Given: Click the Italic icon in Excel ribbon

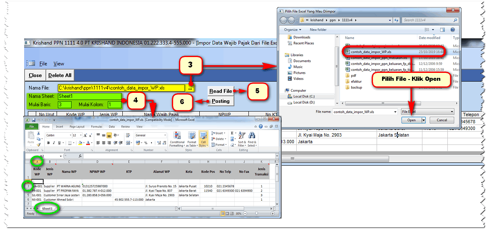Looking at the screenshot, I should (x=54, y=143).
